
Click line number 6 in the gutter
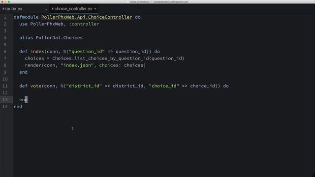(x=5, y=52)
